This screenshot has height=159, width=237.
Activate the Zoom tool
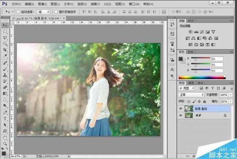click(x=6, y=144)
